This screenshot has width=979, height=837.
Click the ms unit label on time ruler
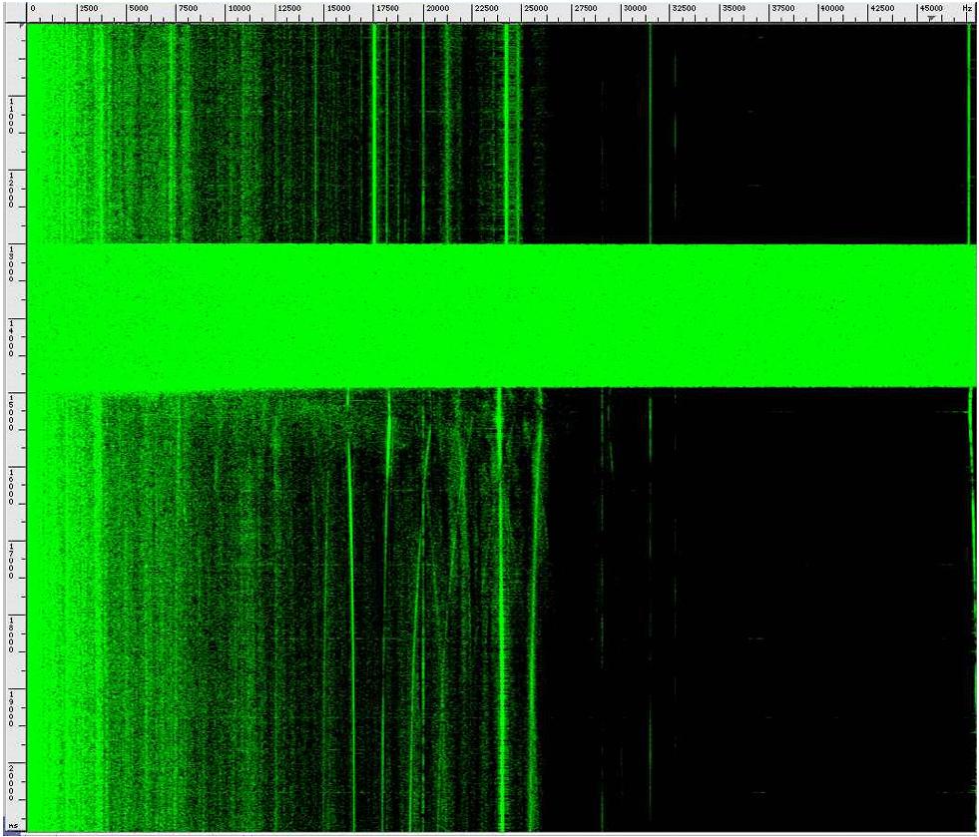(13, 825)
